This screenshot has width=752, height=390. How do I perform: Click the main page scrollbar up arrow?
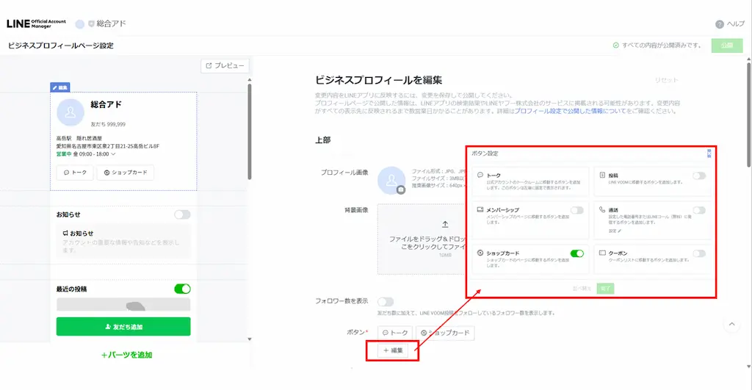[748, 59]
